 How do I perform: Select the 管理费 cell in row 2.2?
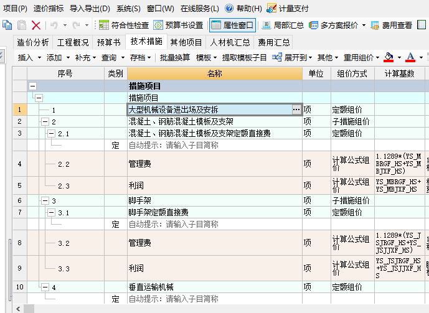coord(215,164)
